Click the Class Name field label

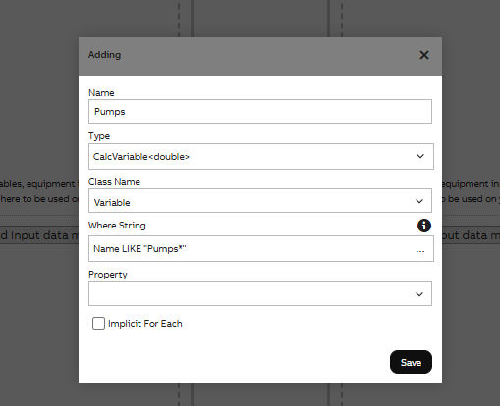[x=114, y=182]
